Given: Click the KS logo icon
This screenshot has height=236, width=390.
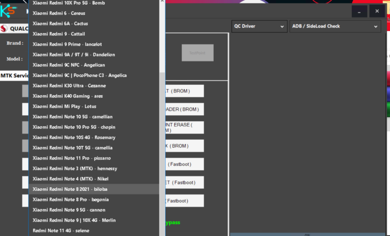Looking at the screenshot, I should pyautogui.click(x=9, y=11).
